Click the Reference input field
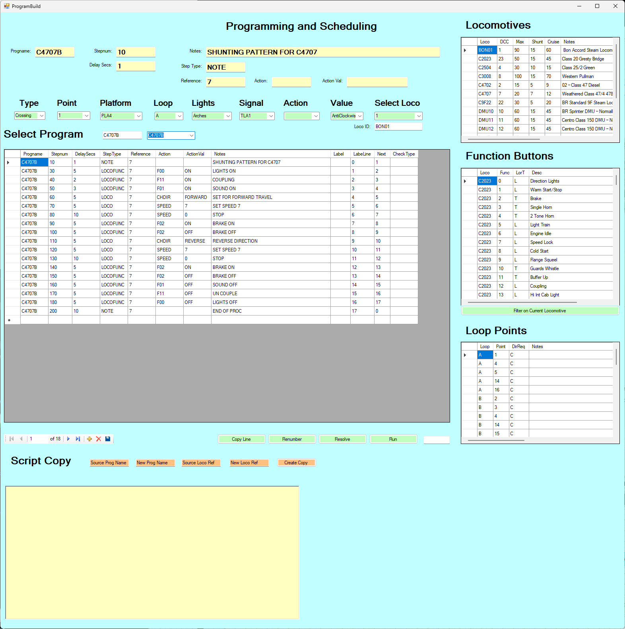625x629 pixels. point(225,82)
